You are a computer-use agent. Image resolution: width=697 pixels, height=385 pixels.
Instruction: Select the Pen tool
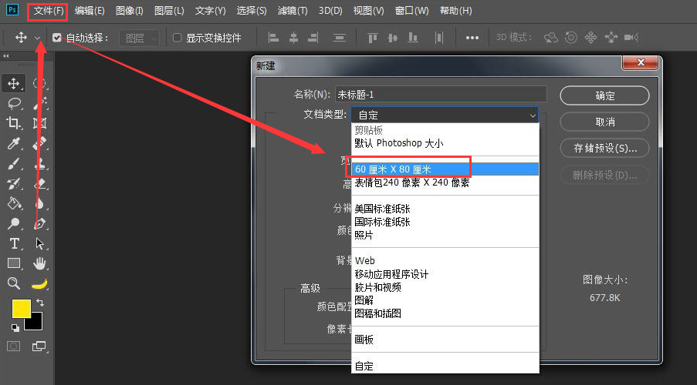coord(39,223)
